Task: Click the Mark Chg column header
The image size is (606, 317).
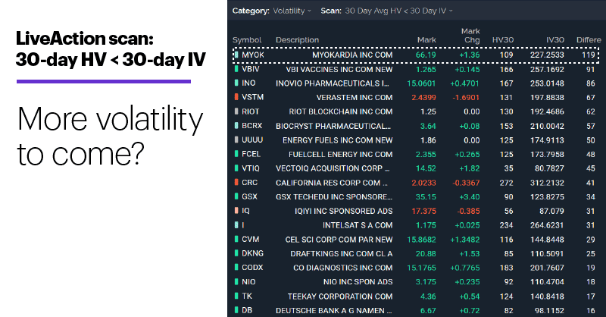Action: pyautogui.click(x=470, y=36)
